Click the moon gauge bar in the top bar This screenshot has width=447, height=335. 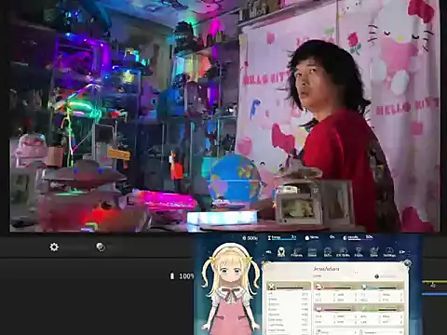[x=358, y=237]
